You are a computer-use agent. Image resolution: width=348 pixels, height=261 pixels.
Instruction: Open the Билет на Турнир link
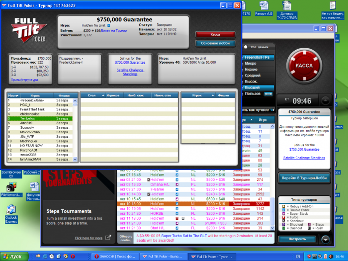(x=114, y=31)
